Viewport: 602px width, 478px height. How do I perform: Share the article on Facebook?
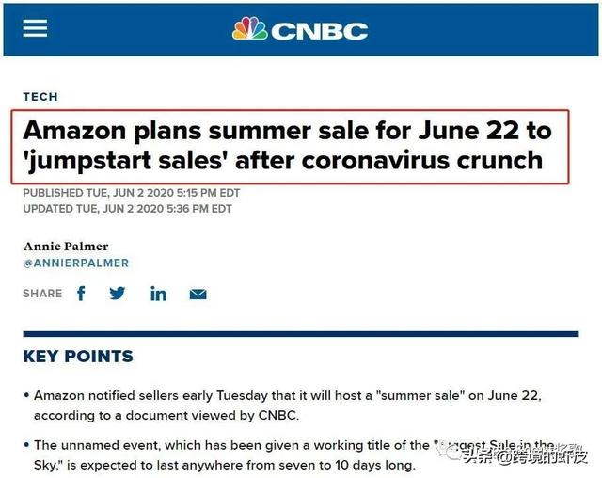click(81, 294)
